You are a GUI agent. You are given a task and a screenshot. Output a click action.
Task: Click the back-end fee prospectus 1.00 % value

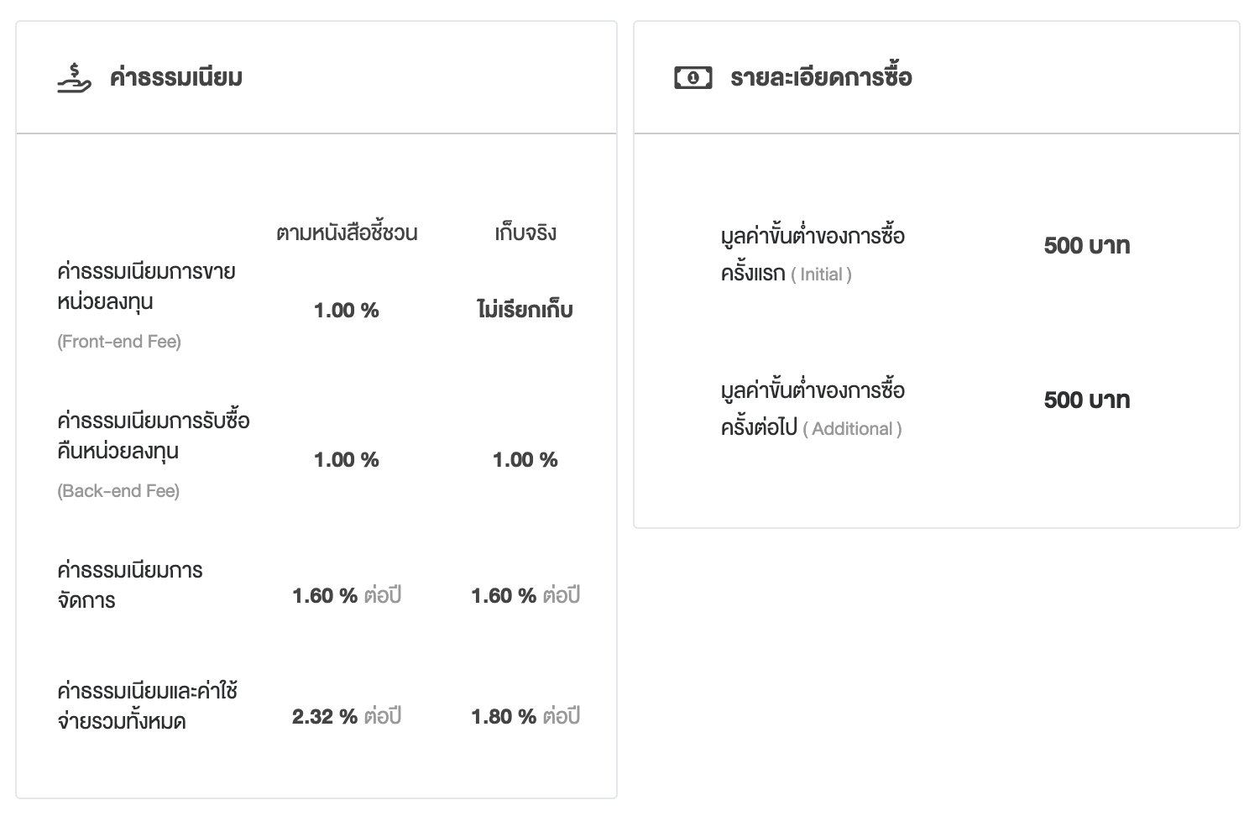347,460
